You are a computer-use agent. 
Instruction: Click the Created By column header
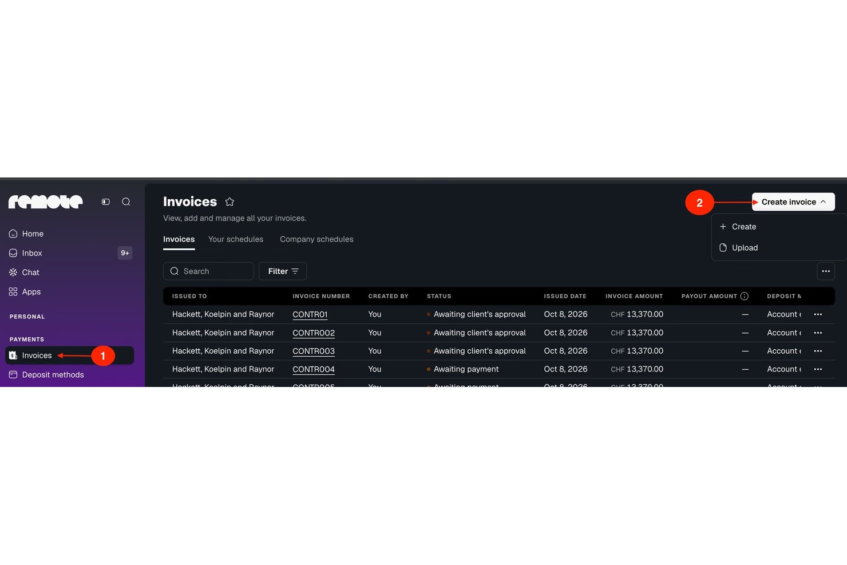[x=388, y=297]
